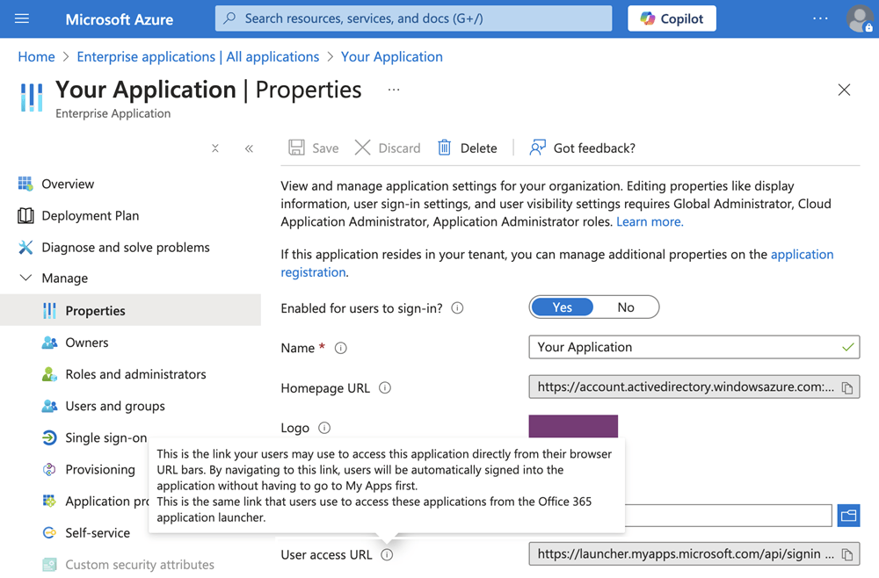Screen dimensions: 879x578
Task: Go to Home breadcrumb
Action: tap(36, 56)
